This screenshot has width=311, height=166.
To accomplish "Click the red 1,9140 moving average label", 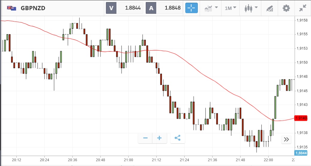I will pos(301,118).
